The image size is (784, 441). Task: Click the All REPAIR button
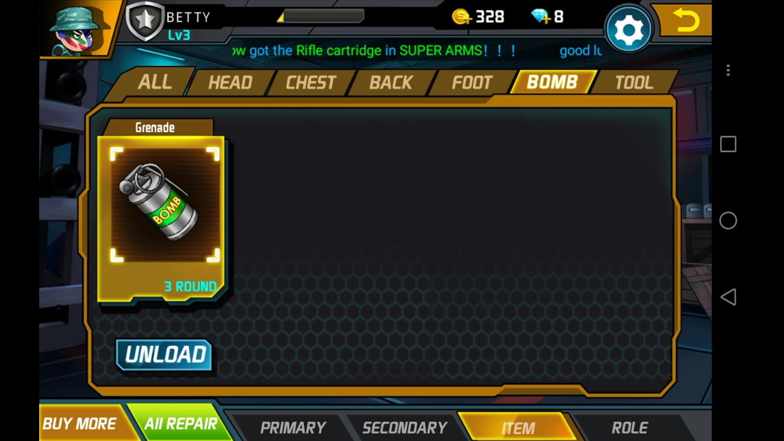click(180, 423)
